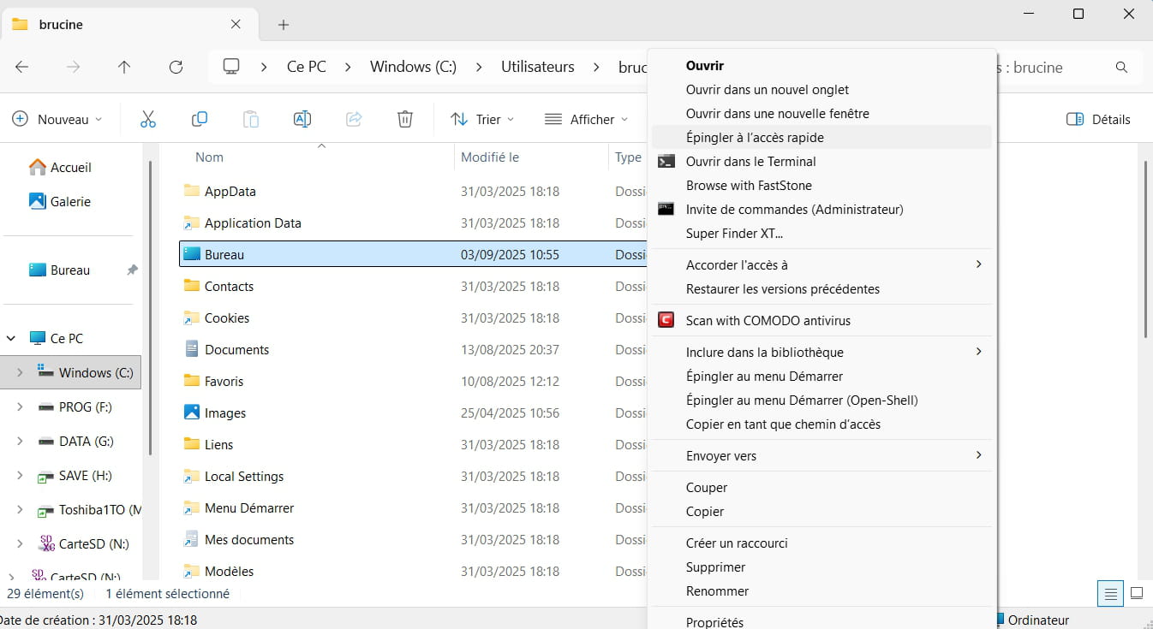Click the Cut scissors icon
This screenshot has width=1153, height=629.
pyautogui.click(x=148, y=119)
